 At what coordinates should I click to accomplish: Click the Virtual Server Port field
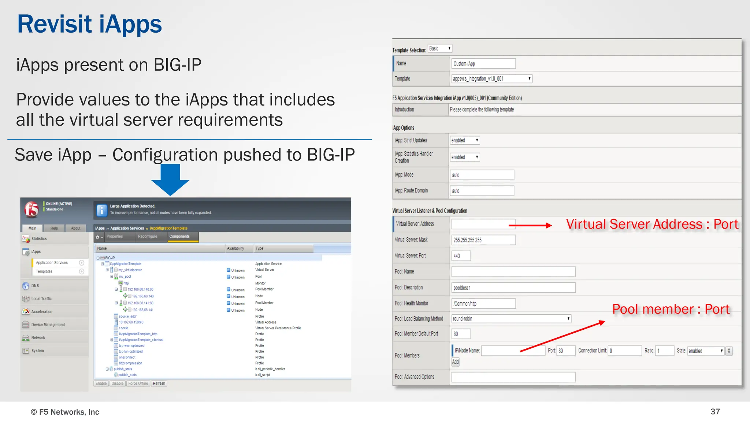[461, 256]
